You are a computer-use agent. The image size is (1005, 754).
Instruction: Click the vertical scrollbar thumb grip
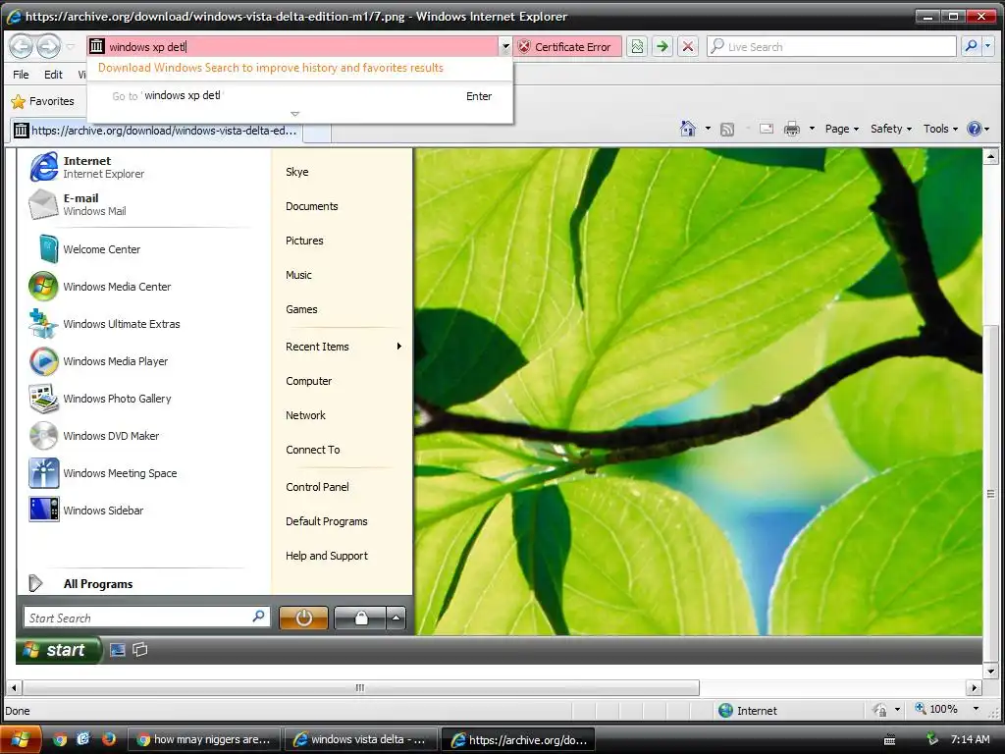tap(991, 494)
